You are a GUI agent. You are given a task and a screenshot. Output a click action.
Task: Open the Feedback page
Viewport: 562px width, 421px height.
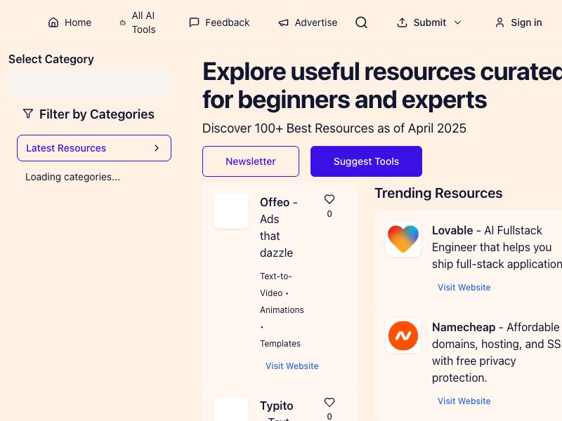tap(219, 22)
